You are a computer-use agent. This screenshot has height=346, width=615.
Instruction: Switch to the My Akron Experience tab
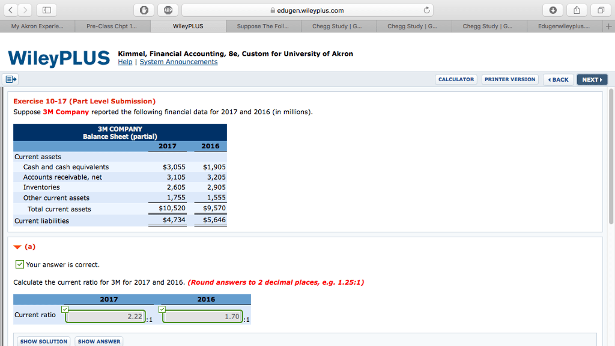(x=37, y=26)
